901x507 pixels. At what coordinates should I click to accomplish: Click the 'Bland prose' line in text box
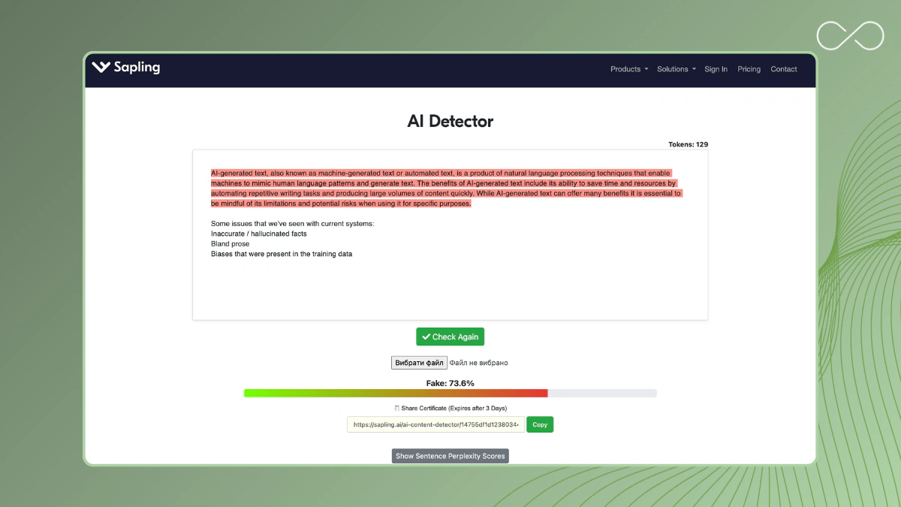(x=230, y=244)
